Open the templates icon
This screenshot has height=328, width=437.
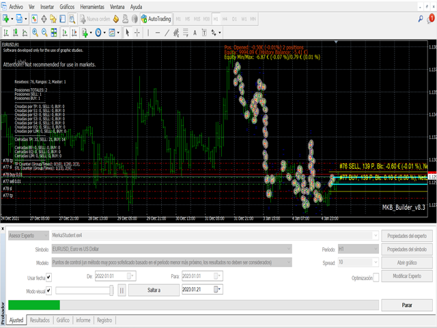tap(112, 33)
